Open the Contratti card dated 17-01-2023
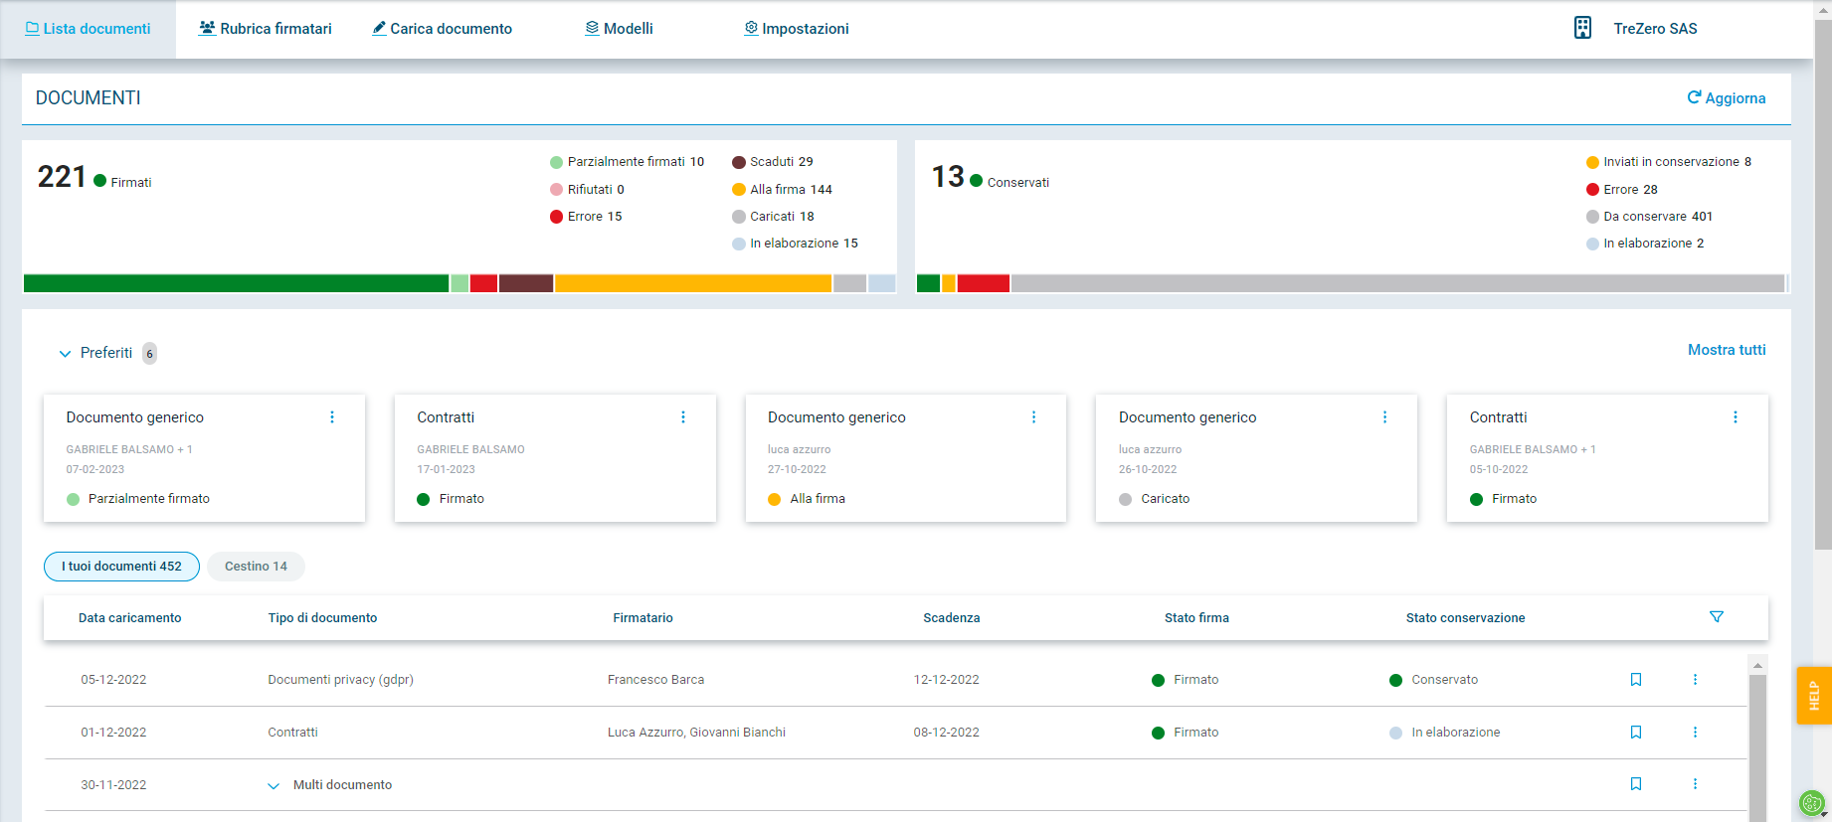The height and width of the screenshot is (822, 1832). (555, 458)
